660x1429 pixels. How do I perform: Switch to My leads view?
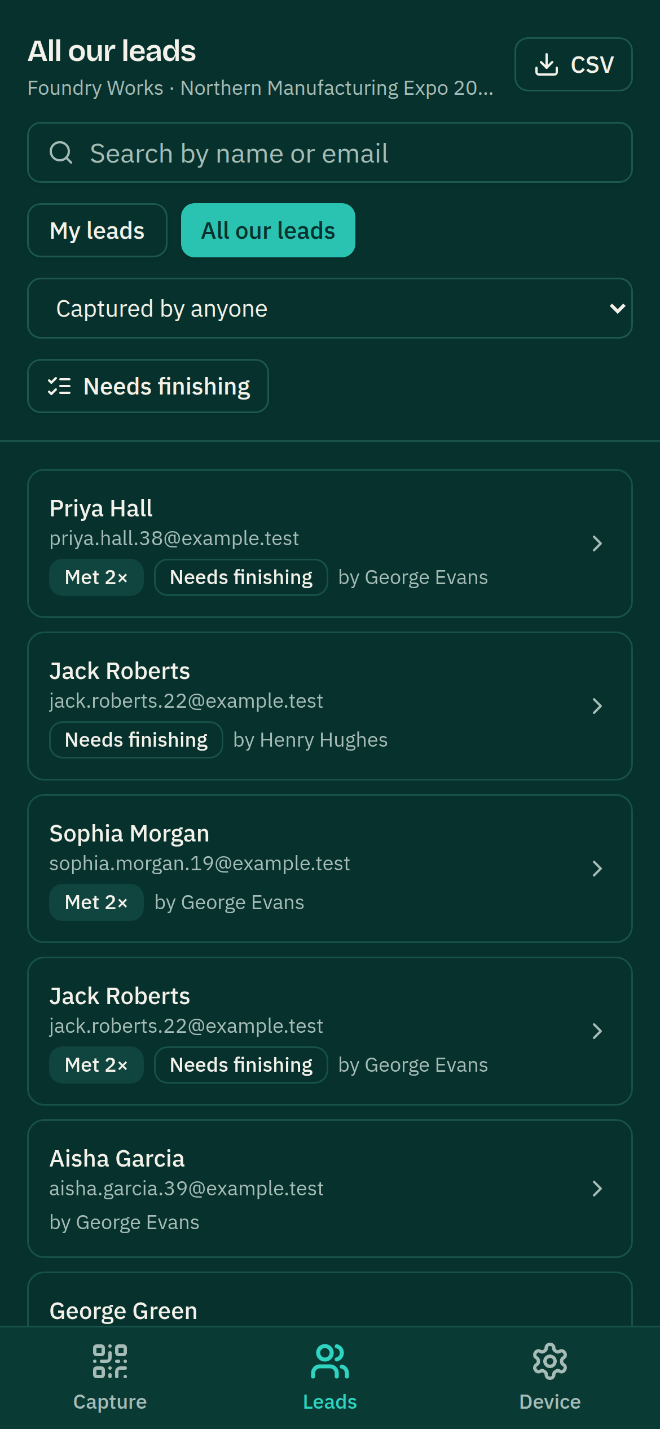click(x=97, y=230)
